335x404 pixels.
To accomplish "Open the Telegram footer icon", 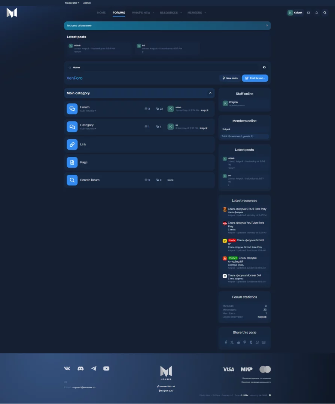I will [x=94, y=368].
